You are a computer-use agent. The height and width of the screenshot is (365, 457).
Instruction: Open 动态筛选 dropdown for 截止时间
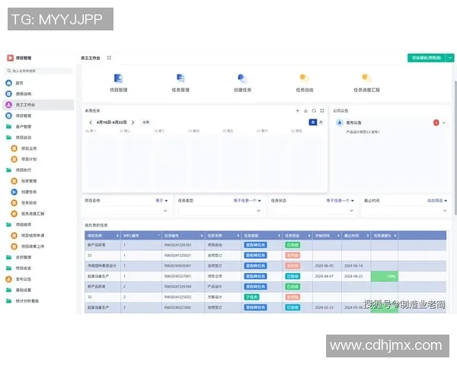click(437, 201)
